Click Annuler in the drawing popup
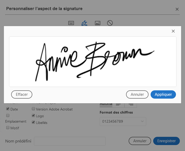The height and width of the screenshot is (151, 185). [137, 95]
